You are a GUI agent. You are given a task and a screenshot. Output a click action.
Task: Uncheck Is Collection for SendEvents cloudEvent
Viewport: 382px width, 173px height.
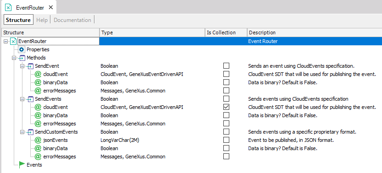click(x=226, y=107)
